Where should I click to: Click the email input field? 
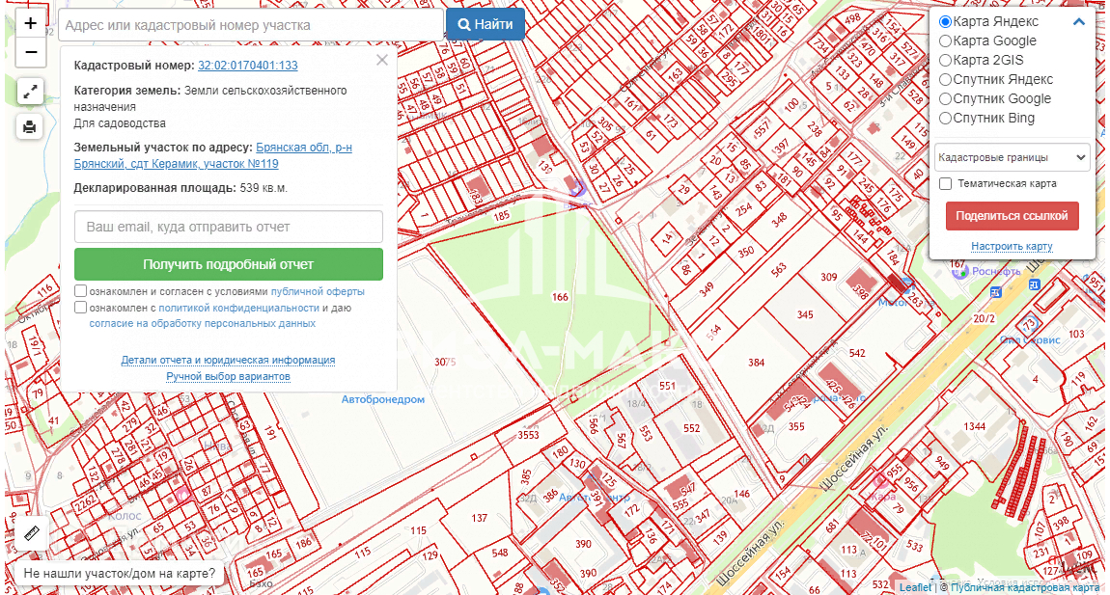229,227
